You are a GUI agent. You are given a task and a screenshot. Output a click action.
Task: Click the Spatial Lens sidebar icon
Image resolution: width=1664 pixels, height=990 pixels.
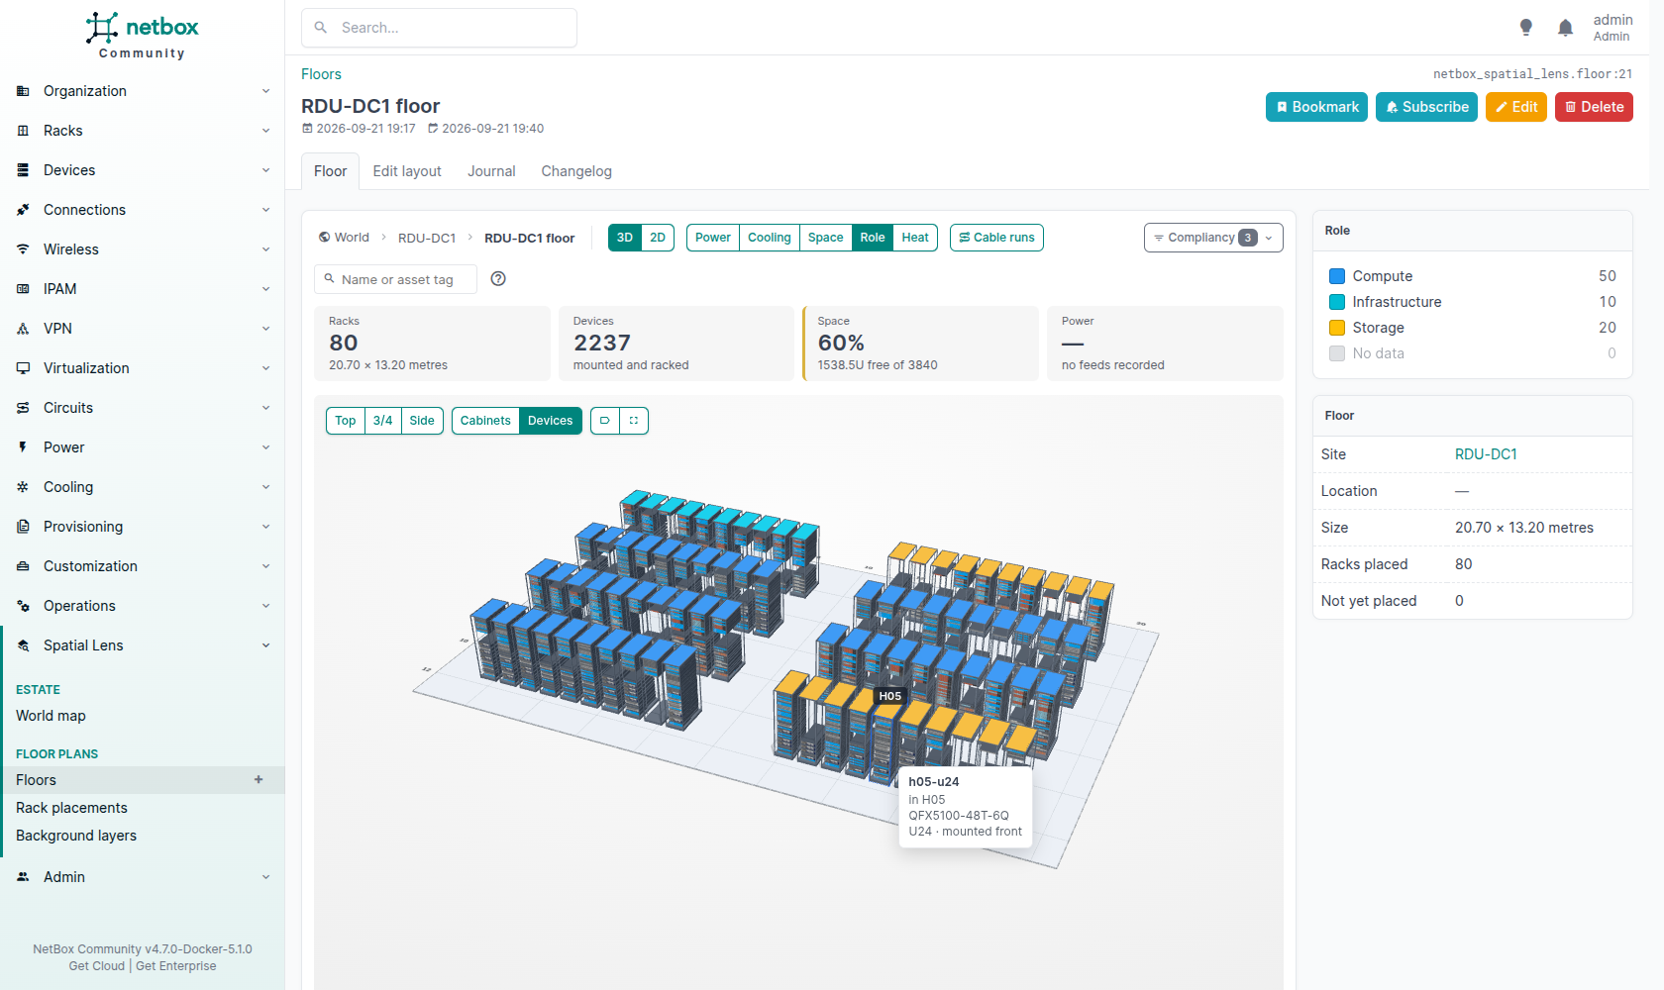tap(23, 645)
